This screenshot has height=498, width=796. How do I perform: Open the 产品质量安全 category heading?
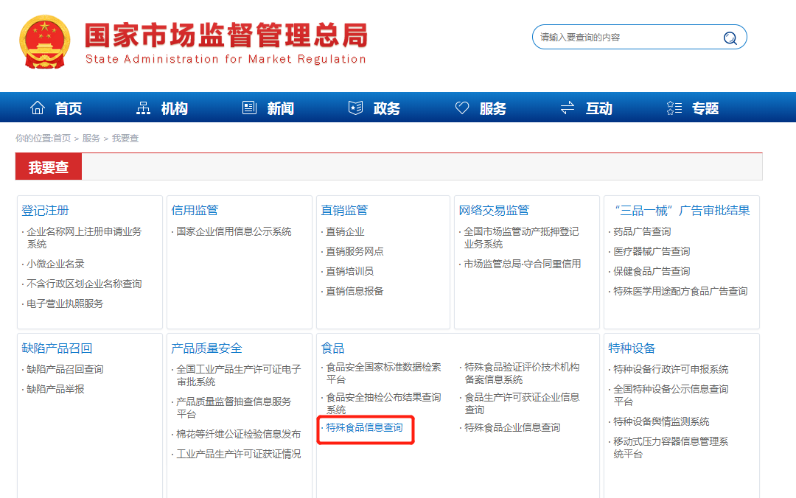pyautogui.click(x=206, y=348)
